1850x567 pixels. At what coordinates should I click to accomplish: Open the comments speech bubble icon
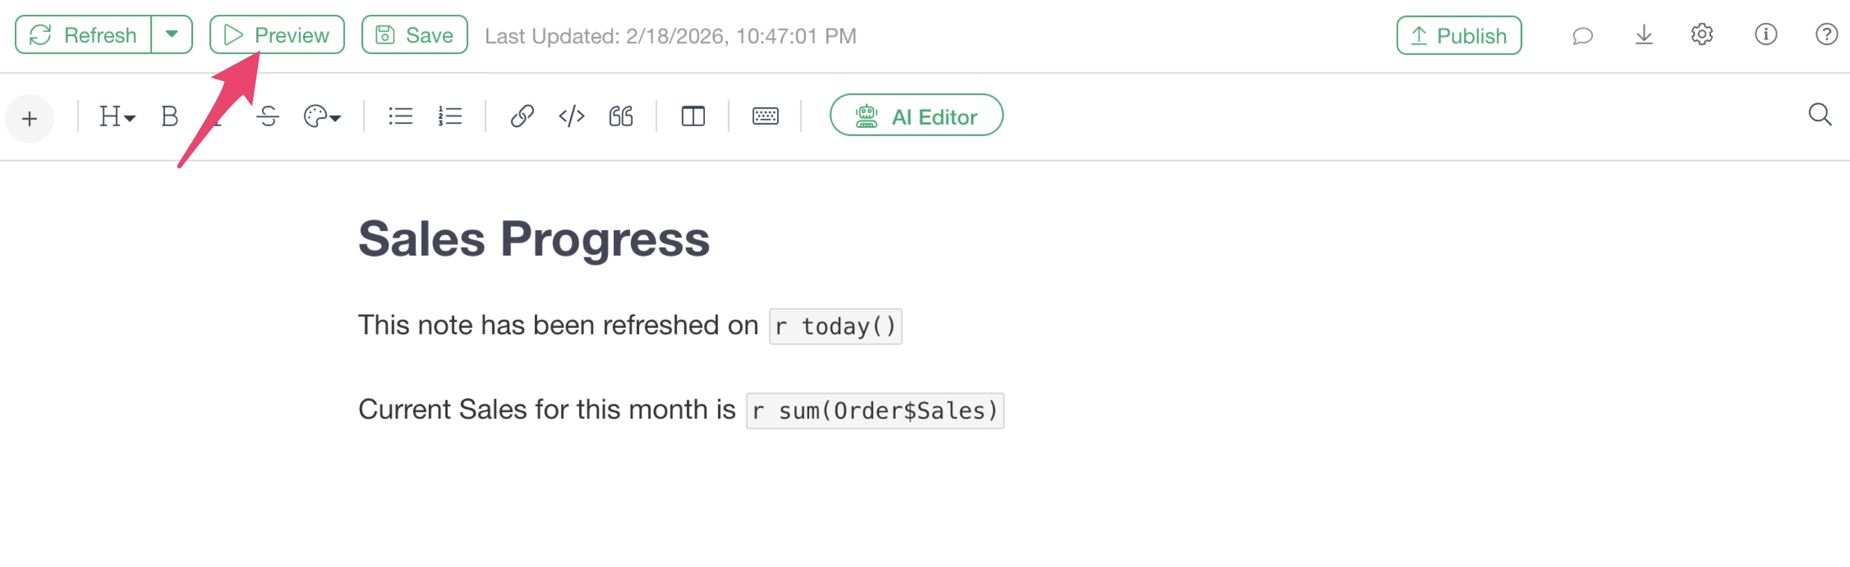click(1582, 36)
